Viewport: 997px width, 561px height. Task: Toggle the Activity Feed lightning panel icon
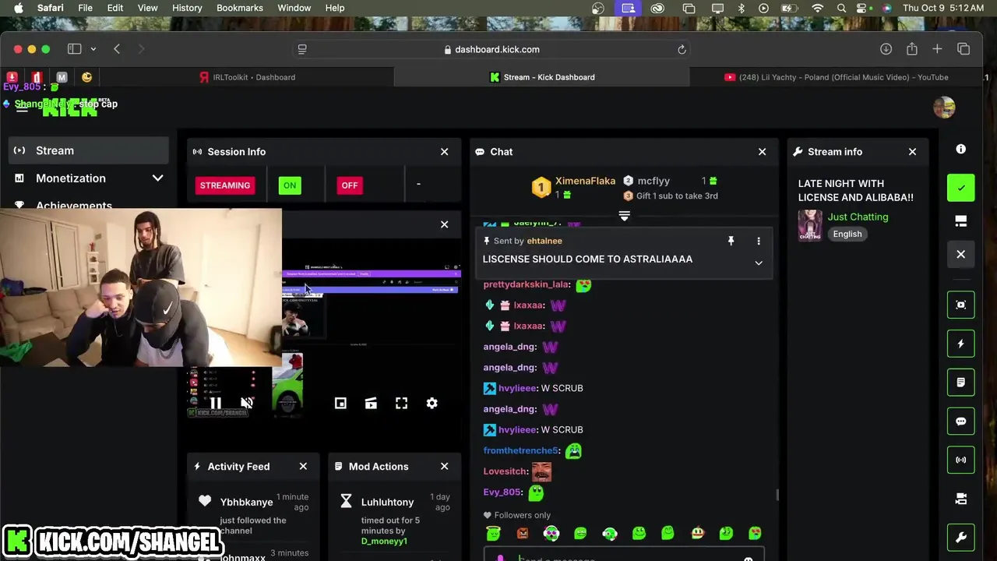(x=960, y=344)
